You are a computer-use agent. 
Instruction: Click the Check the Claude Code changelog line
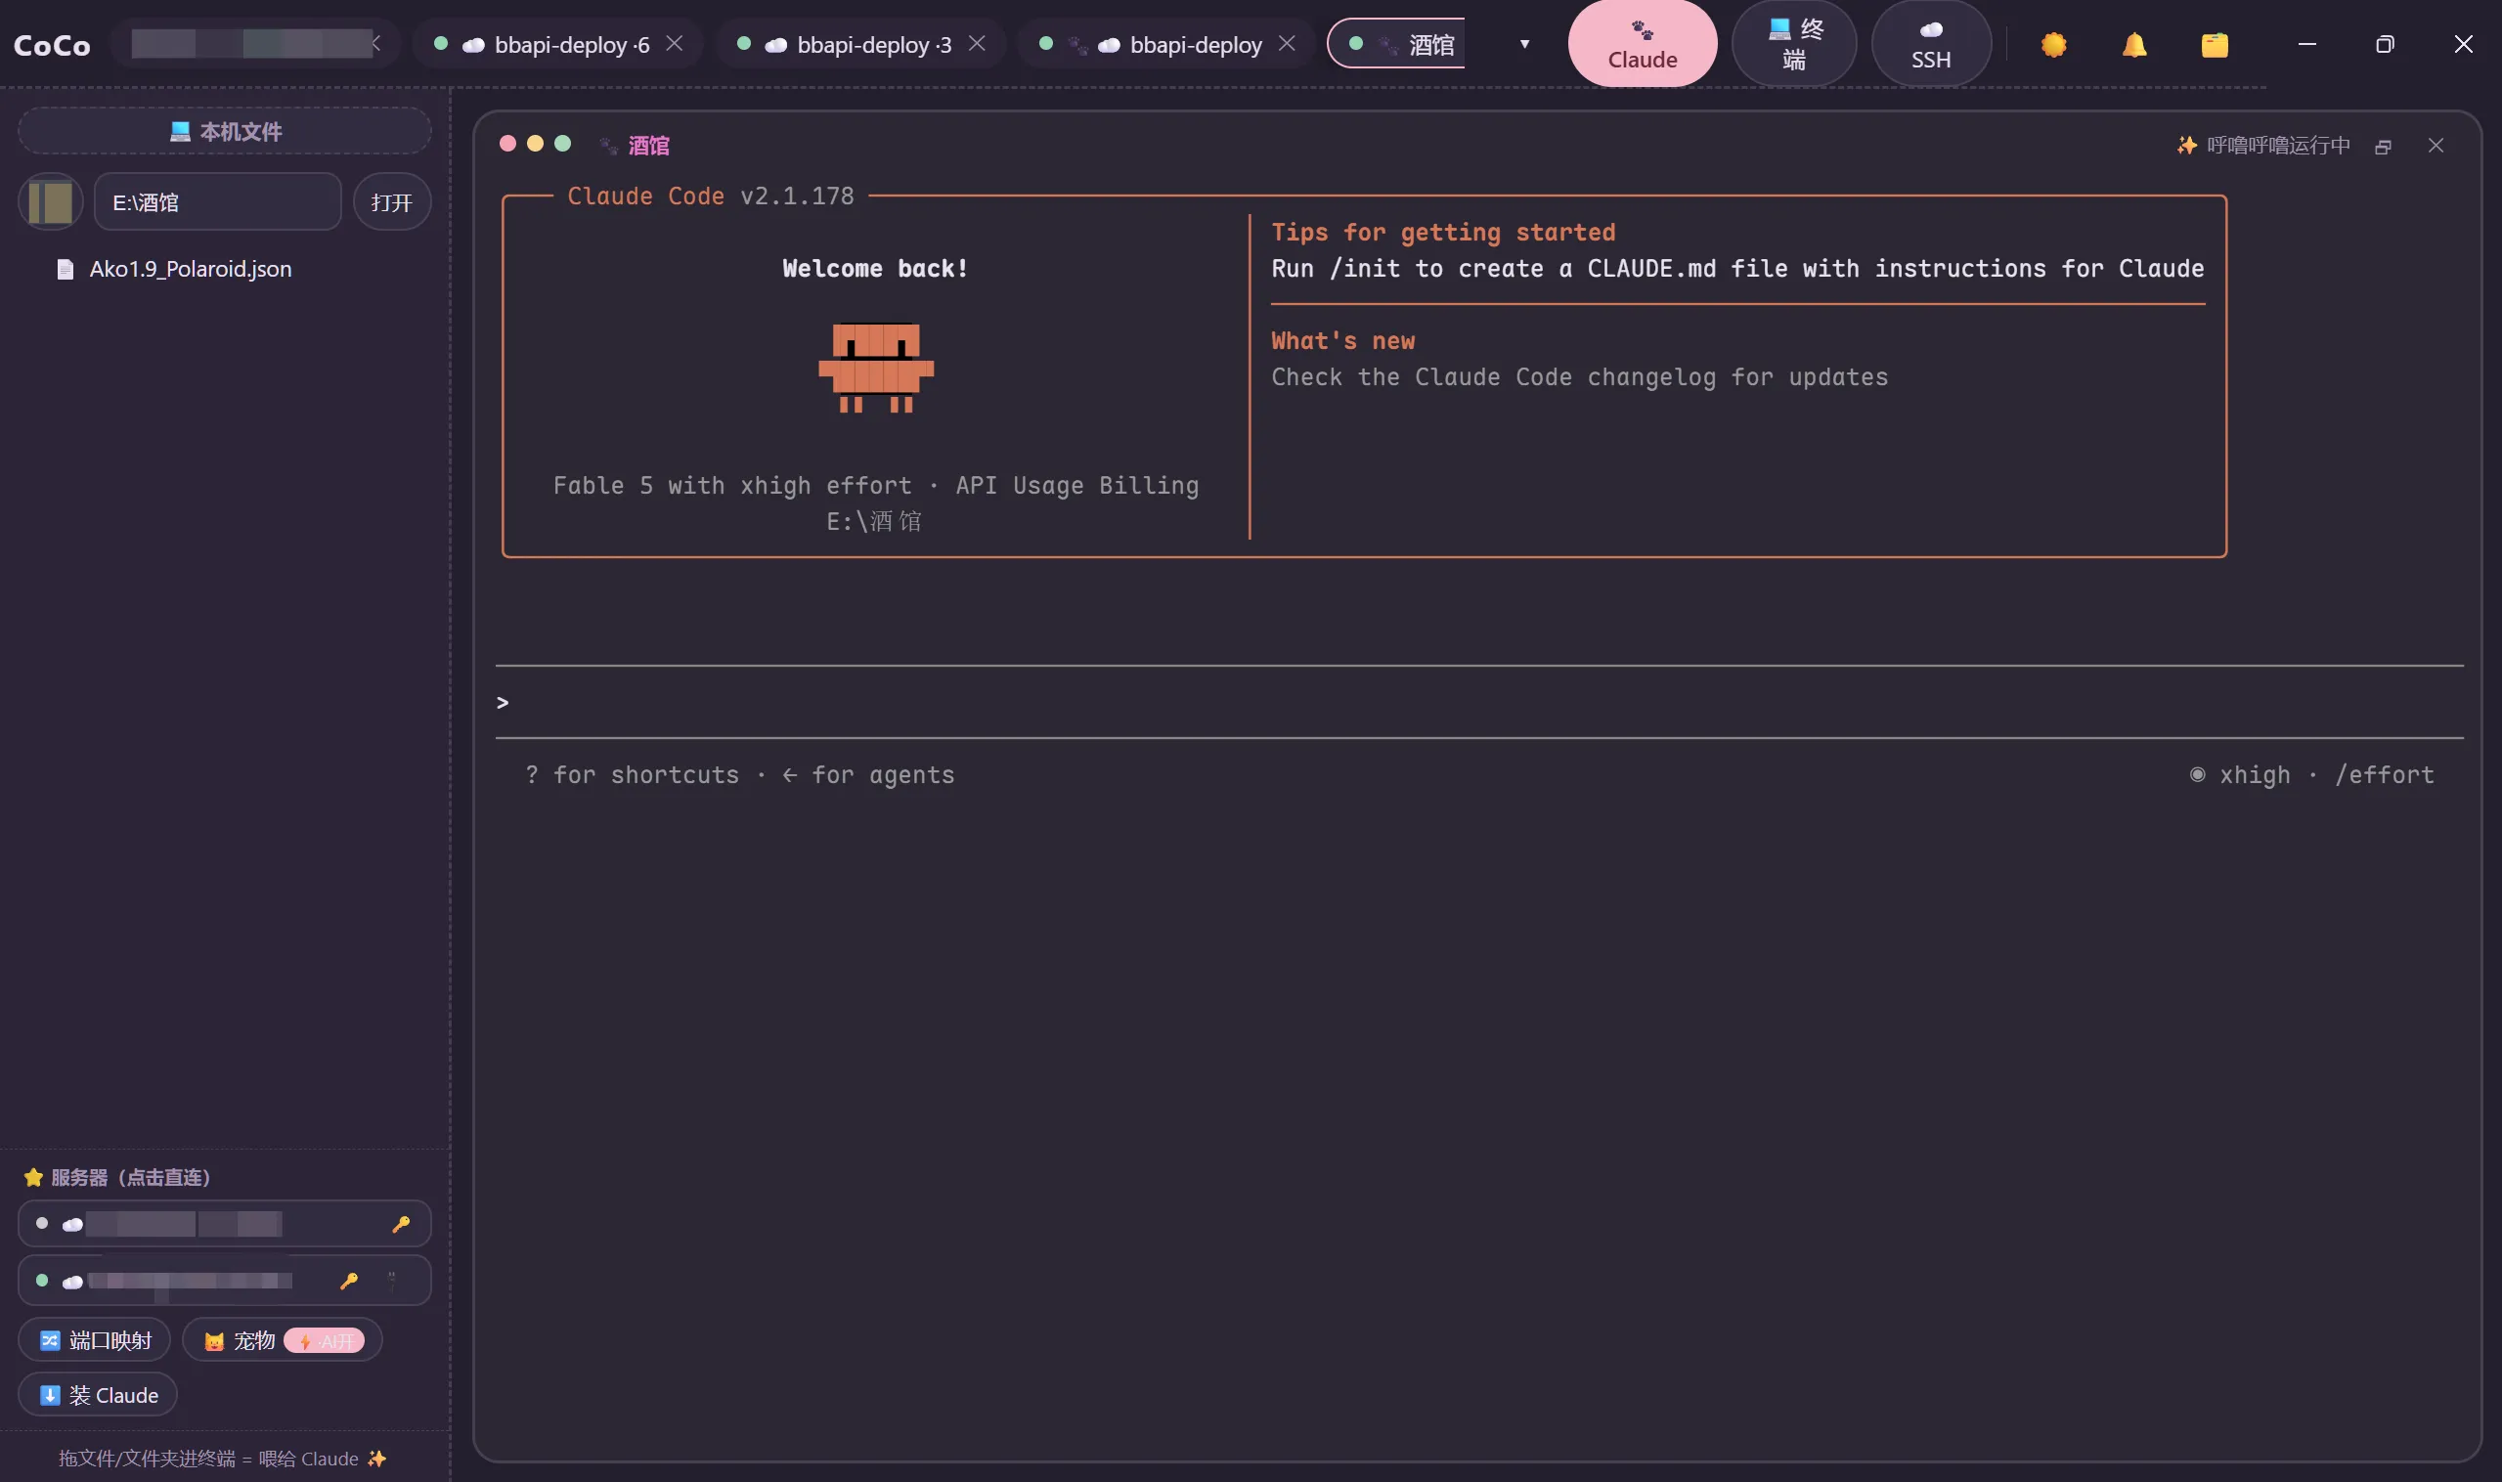point(1579,377)
